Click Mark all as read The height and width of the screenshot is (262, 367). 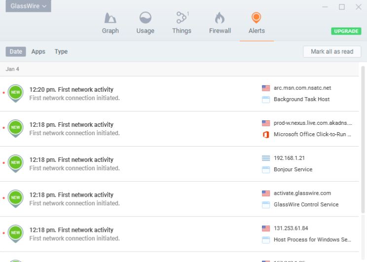tap(332, 51)
